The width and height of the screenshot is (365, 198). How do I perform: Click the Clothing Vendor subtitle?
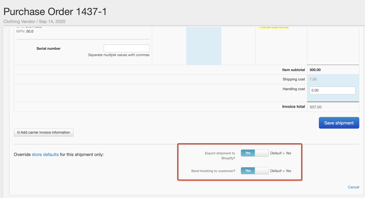pyautogui.click(x=19, y=21)
